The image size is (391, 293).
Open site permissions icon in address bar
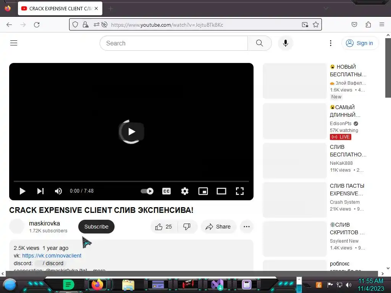(x=96, y=24)
